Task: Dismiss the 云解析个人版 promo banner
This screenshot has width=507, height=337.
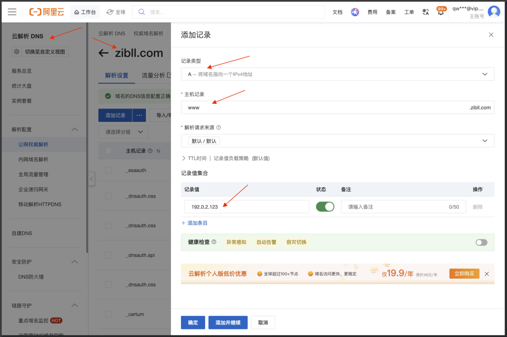Action: (x=487, y=274)
